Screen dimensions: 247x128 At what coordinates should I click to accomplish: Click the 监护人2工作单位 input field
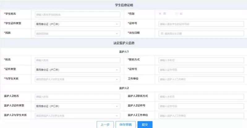[201, 116]
